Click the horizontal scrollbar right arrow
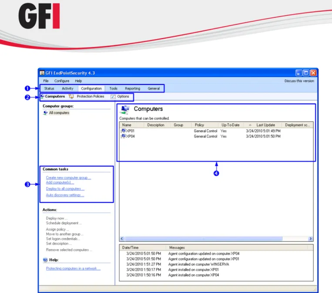 click(310, 239)
